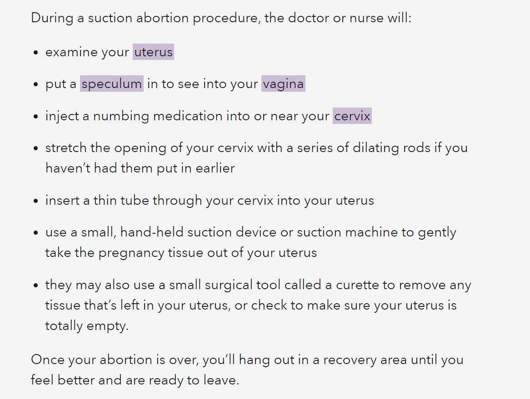The height and width of the screenshot is (399, 530).
Task: Click the bullet point before 'they may also use'
Action: 36,286
